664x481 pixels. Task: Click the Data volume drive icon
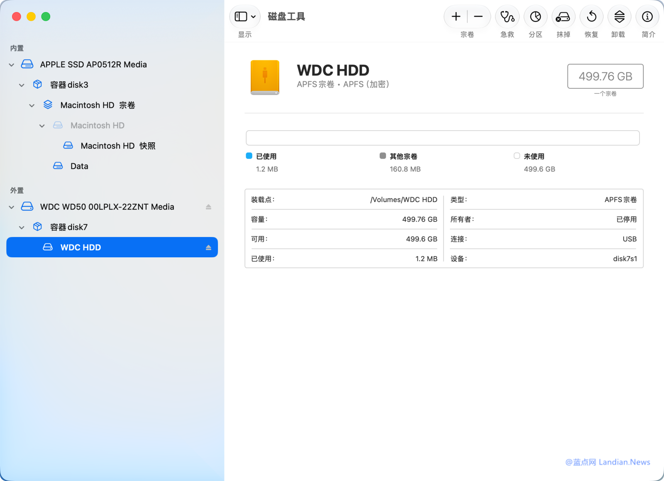pyautogui.click(x=58, y=166)
